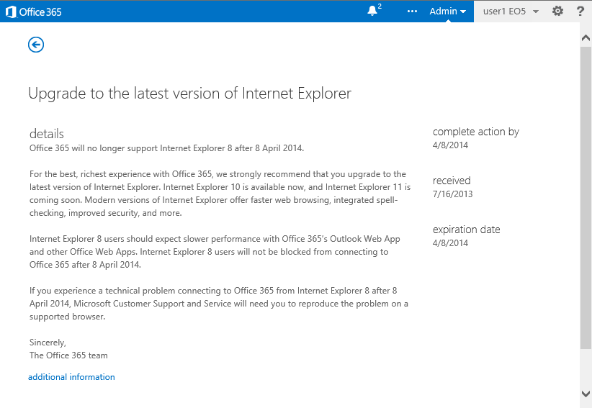Screen dimensions: 592x408
Task: Click the complete action by date
Action: (x=450, y=145)
